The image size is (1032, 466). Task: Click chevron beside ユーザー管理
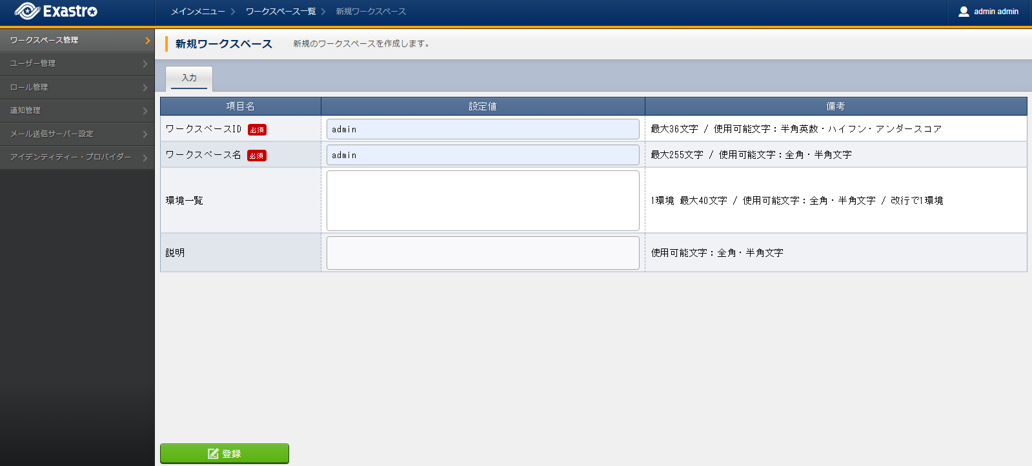[145, 64]
